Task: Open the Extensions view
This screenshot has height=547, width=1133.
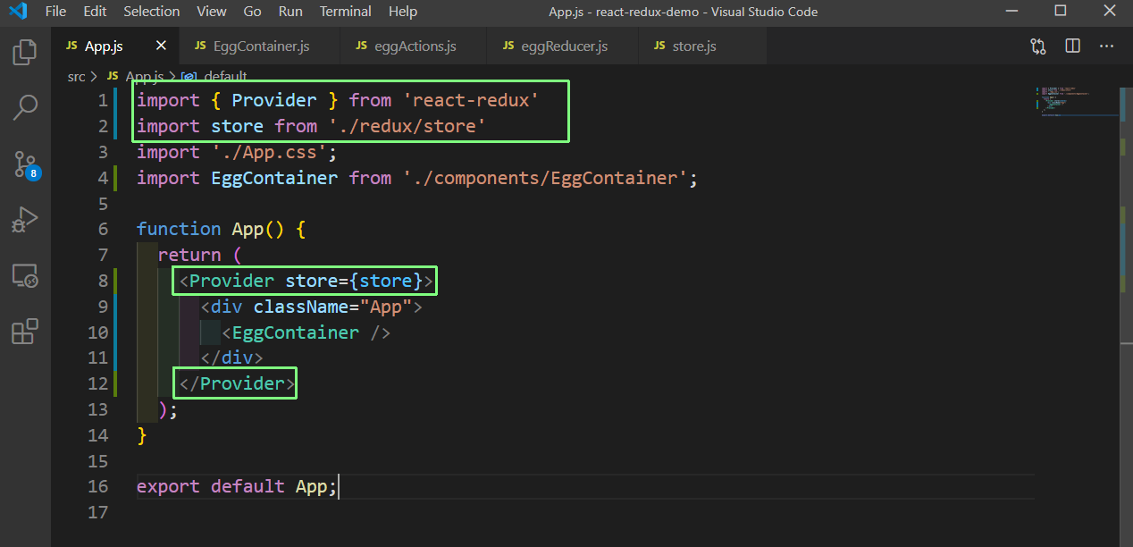Action: click(25, 332)
